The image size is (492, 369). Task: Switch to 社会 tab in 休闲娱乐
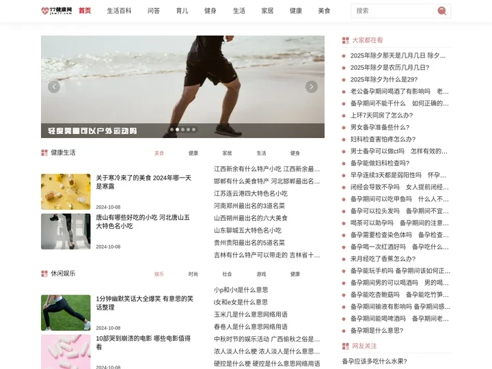coord(227,274)
